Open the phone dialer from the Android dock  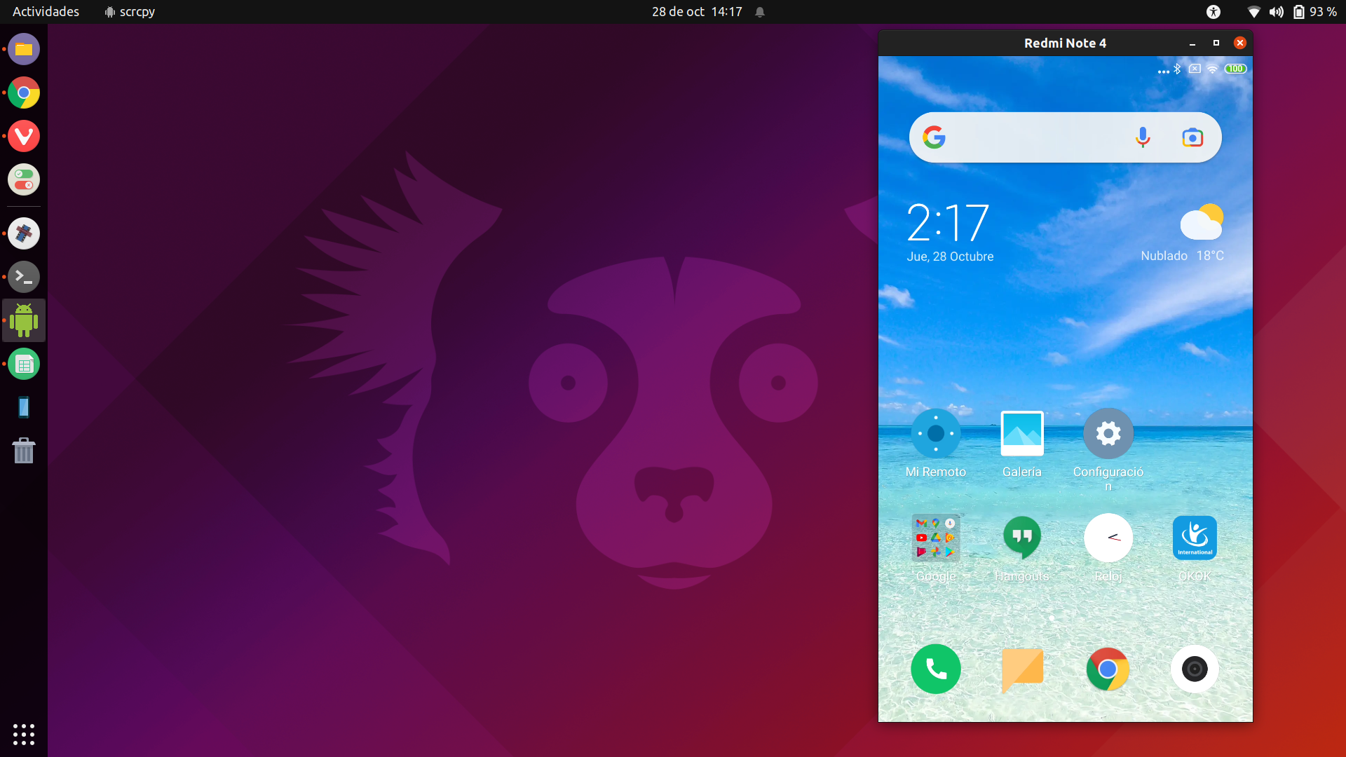936,669
